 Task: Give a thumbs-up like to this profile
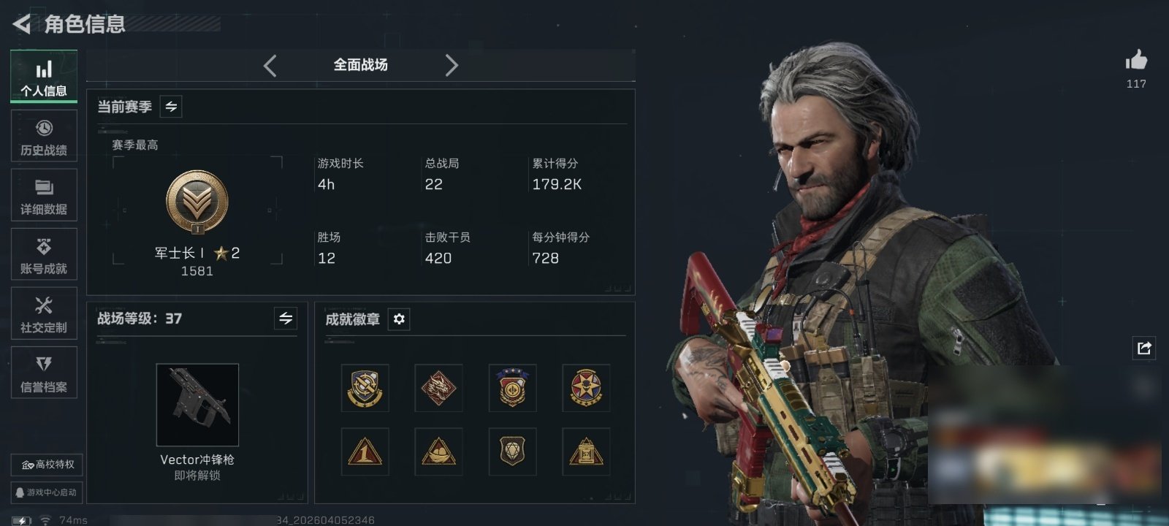point(1136,60)
